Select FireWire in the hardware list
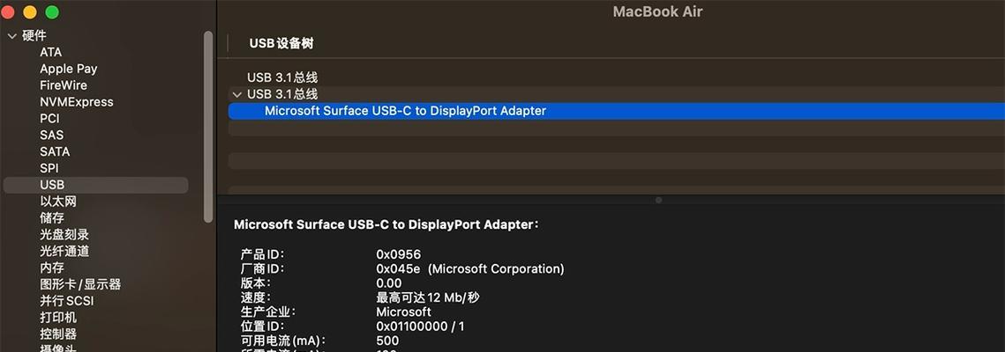This screenshot has height=352, width=1005. 64,85
